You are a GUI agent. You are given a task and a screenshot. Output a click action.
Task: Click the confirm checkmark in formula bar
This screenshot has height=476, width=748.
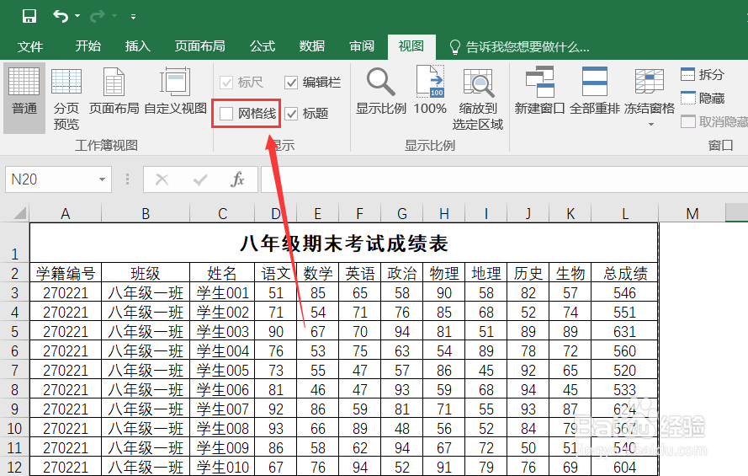click(200, 179)
